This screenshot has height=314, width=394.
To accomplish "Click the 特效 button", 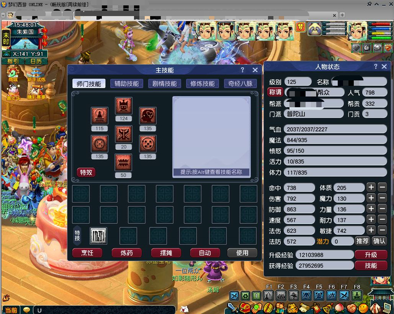I will coord(86,173).
